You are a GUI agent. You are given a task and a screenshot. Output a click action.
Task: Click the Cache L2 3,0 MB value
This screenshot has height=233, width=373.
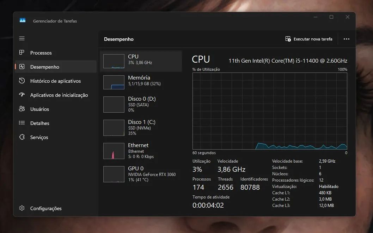click(325, 199)
